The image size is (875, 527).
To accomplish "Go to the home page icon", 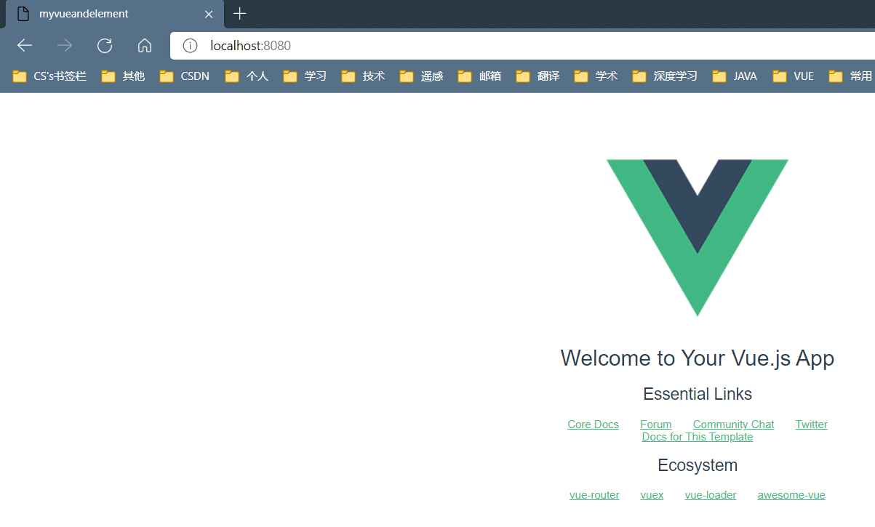I will [145, 46].
